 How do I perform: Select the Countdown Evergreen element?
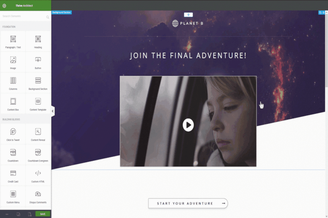click(x=38, y=155)
